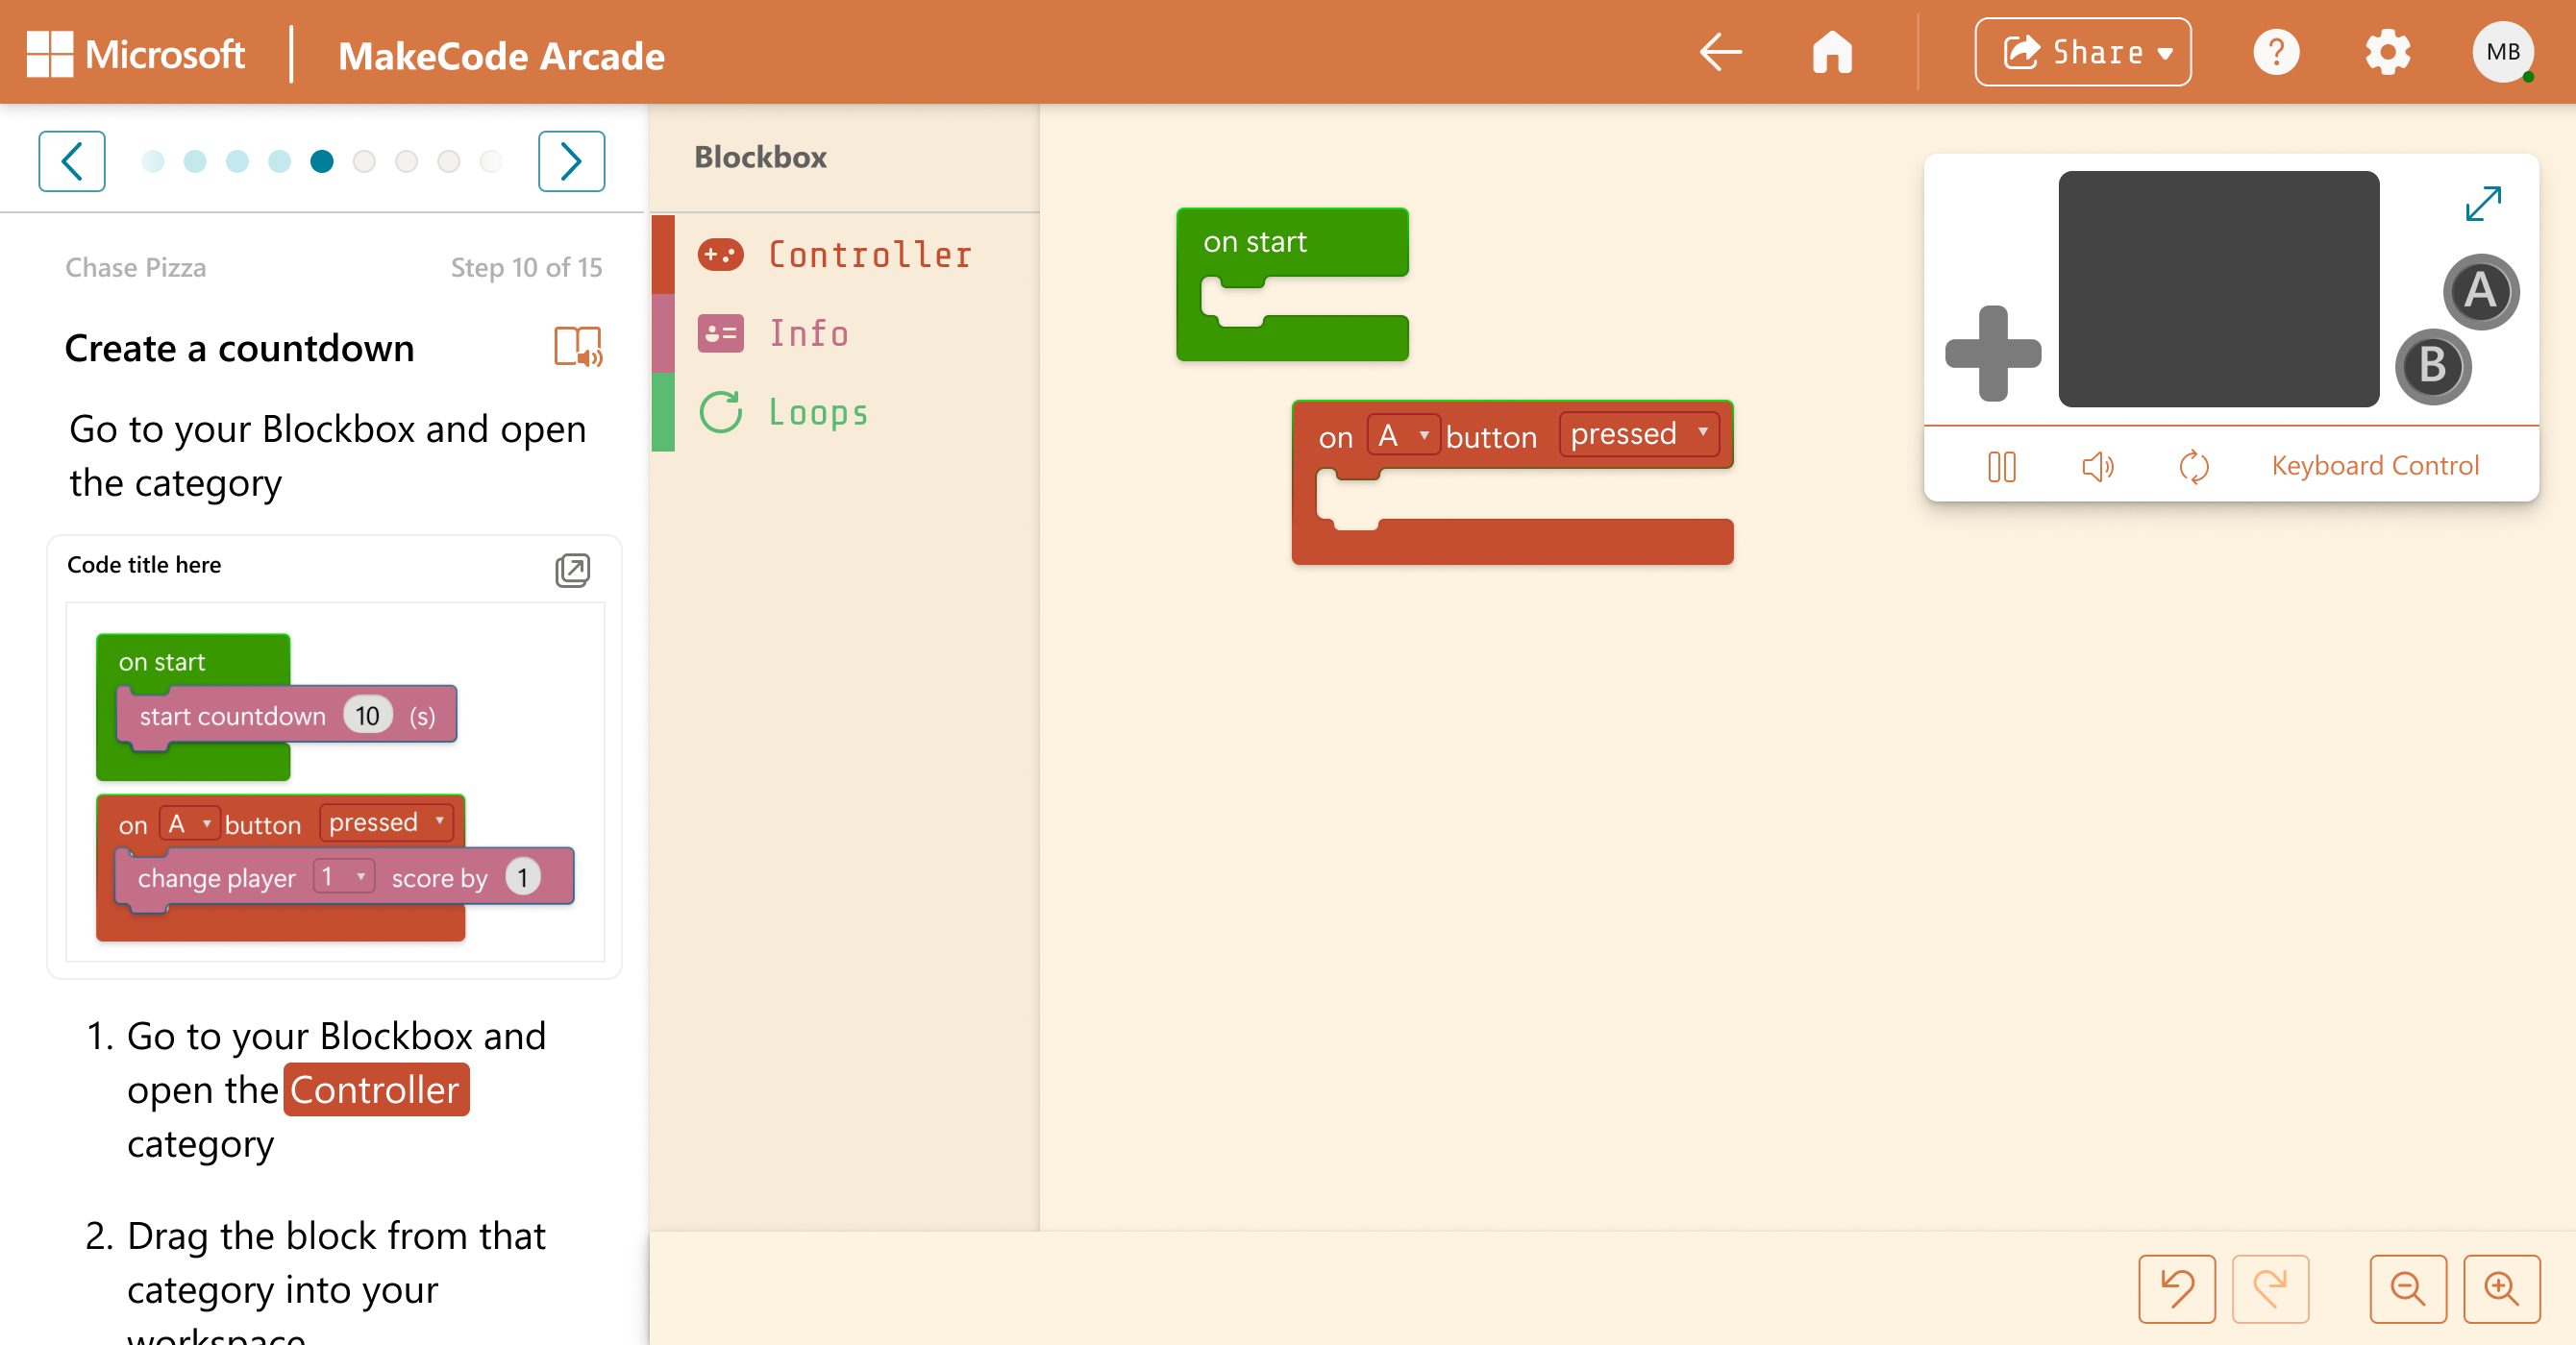This screenshot has width=2576, height=1345.
Task: Open the Help question mark
Action: (x=2277, y=51)
